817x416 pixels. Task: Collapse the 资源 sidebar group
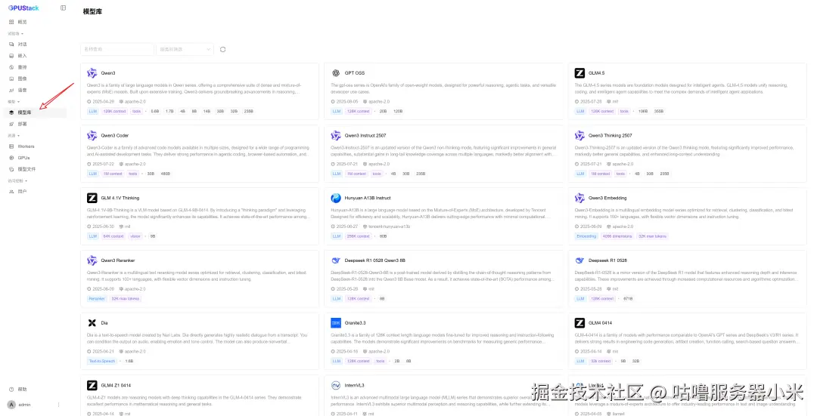(x=14, y=135)
